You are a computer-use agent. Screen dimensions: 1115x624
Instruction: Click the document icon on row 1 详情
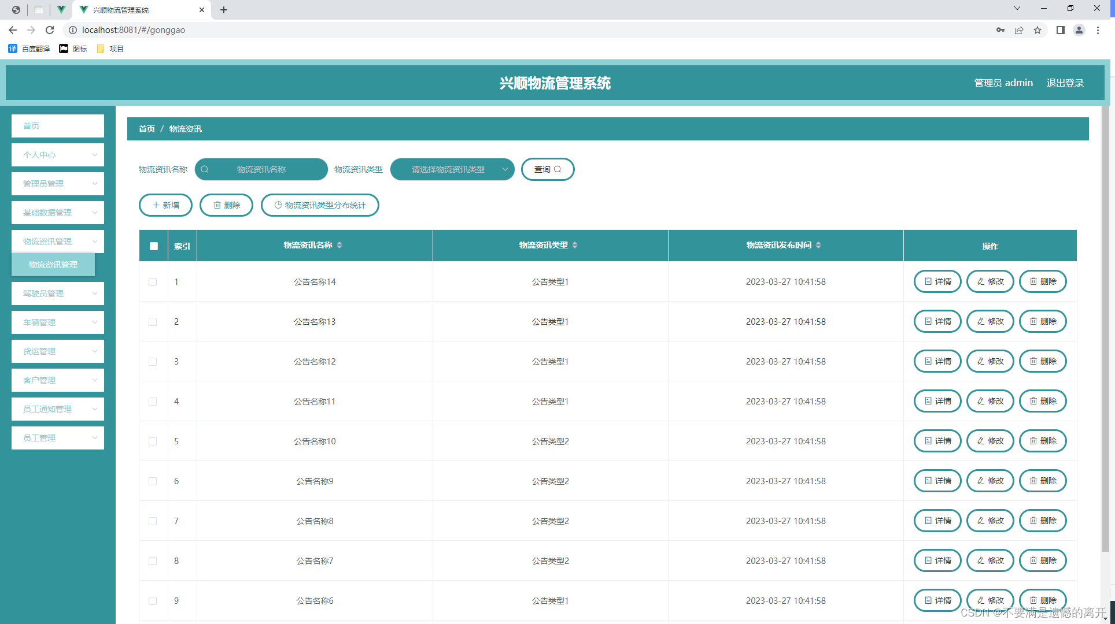[x=930, y=281]
